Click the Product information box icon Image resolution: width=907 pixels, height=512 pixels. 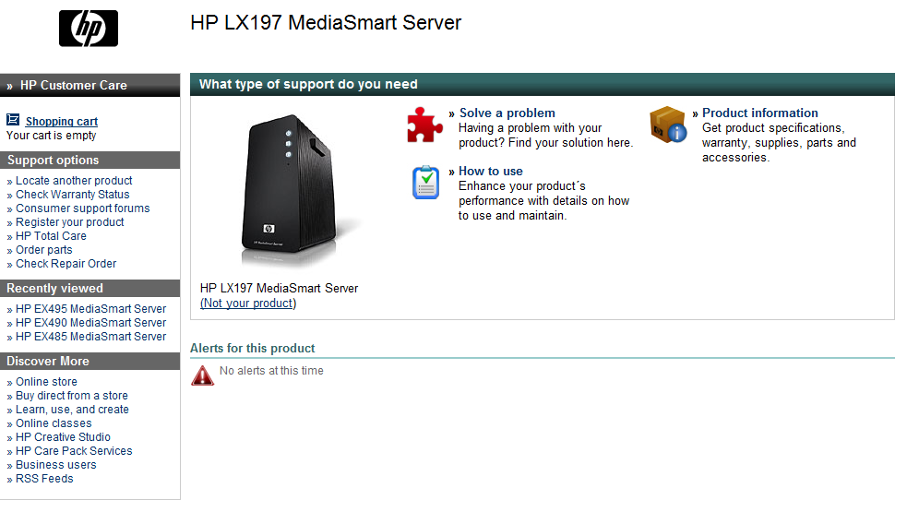(668, 124)
